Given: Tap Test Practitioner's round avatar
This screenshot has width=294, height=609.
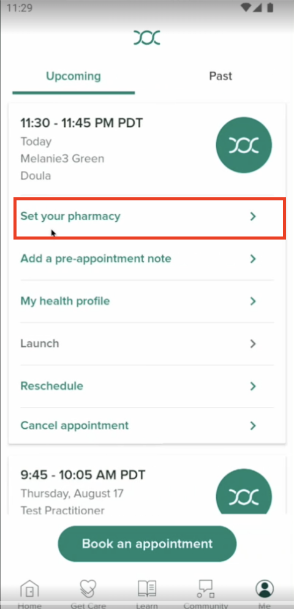Looking at the screenshot, I should [244, 491].
